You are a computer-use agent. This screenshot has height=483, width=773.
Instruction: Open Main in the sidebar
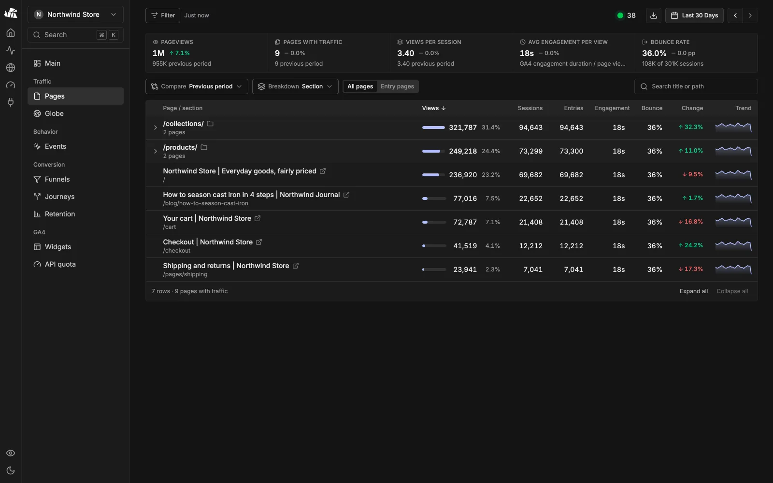pyautogui.click(x=75, y=63)
